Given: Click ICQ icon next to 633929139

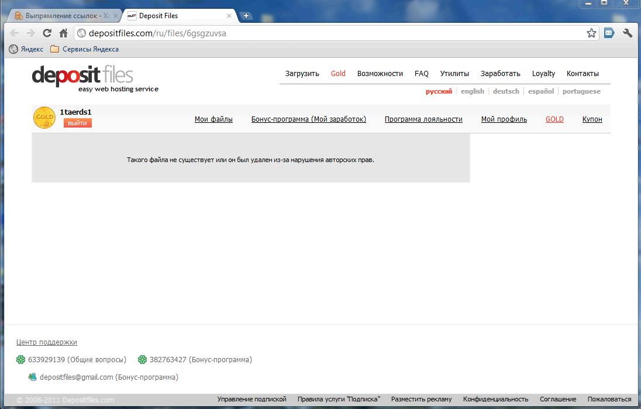Looking at the screenshot, I should [20, 359].
